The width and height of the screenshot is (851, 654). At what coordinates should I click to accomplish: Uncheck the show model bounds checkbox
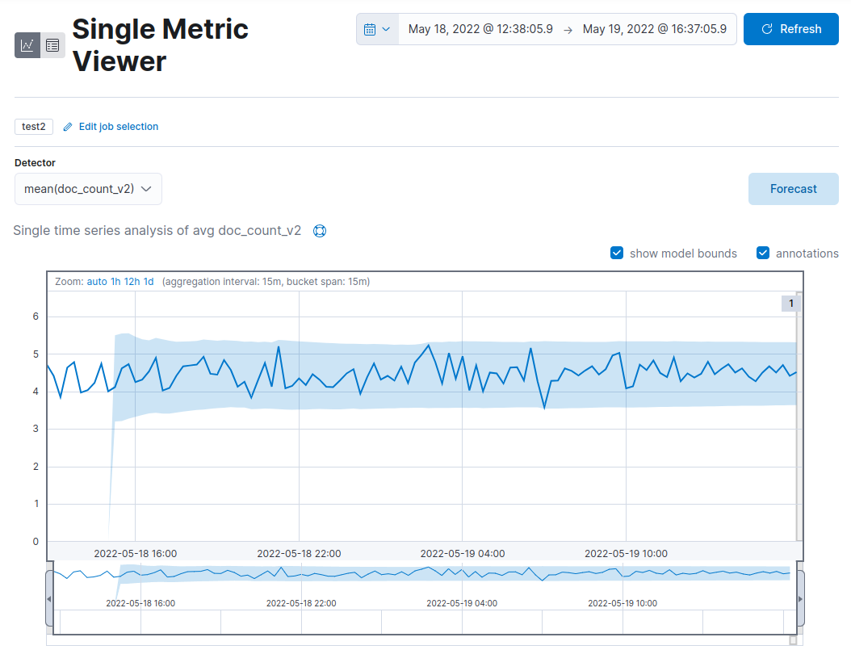tap(617, 253)
